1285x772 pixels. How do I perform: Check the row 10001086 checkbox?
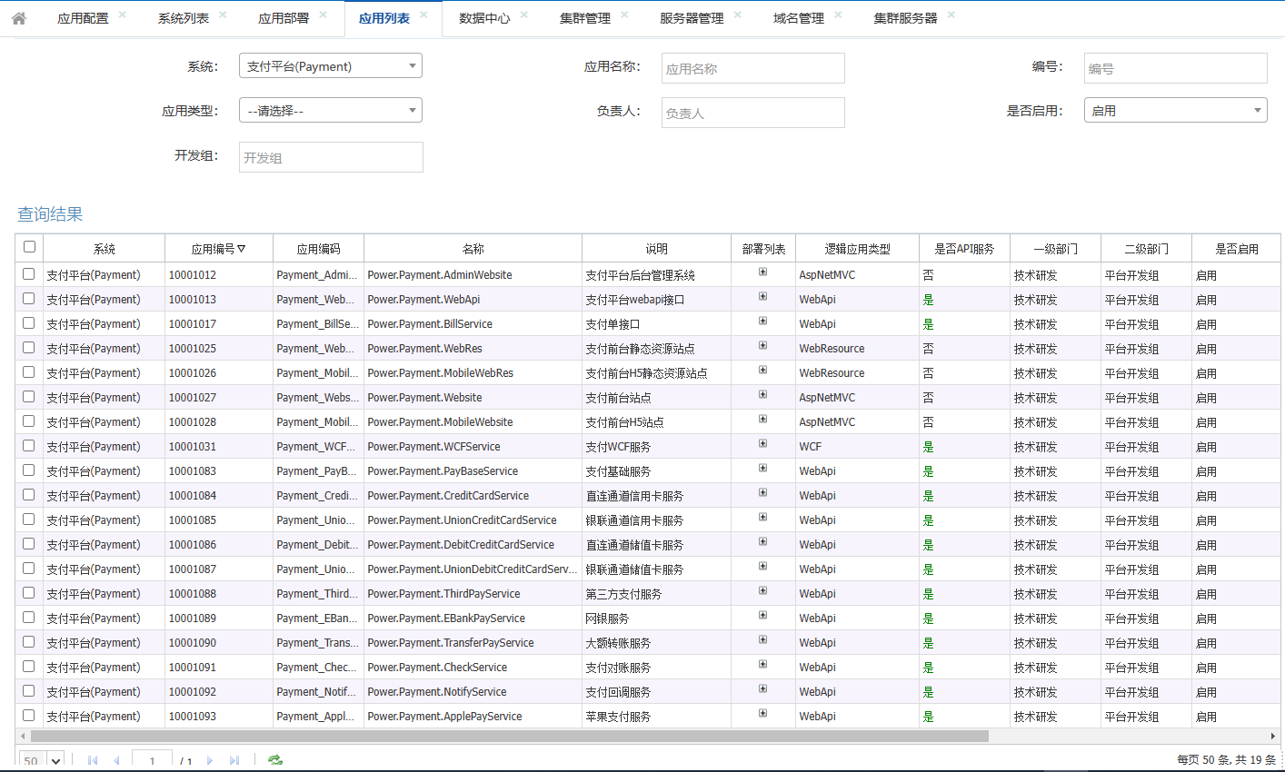29,543
